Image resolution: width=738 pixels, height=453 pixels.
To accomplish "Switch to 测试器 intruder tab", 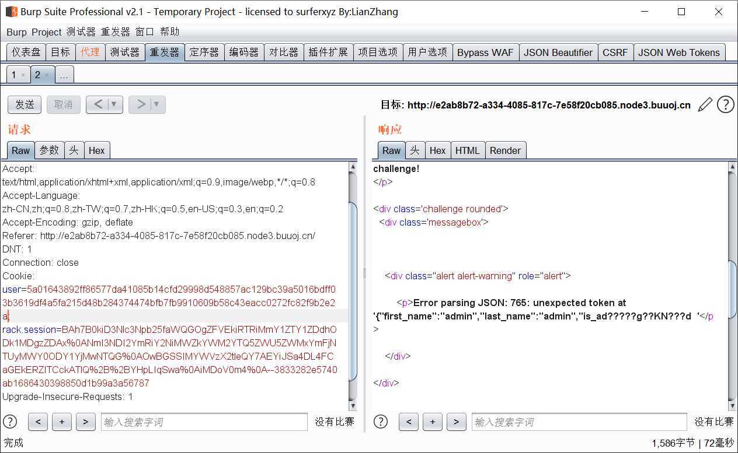I will coord(125,52).
